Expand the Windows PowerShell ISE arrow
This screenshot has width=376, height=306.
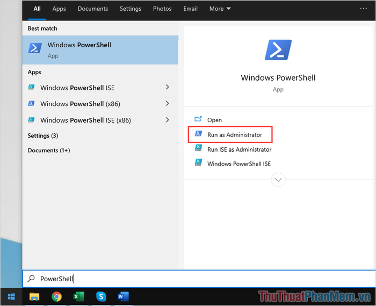168,87
